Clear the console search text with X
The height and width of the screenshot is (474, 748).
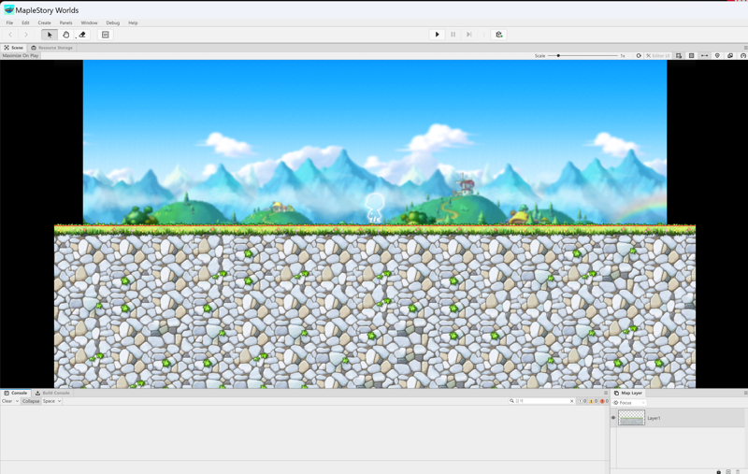(x=571, y=401)
